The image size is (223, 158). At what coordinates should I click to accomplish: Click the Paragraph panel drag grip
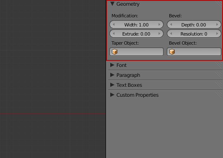point(219,75)
